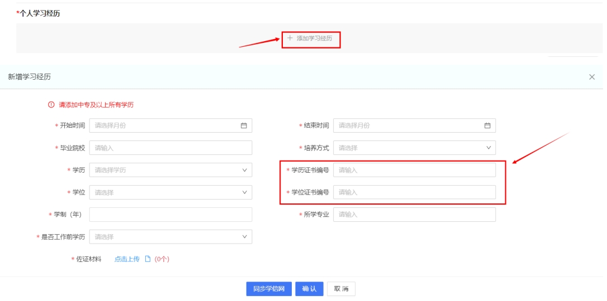This screenshot has height=301, width=607.
Task: Click the 取消 button
Action: 341,289
